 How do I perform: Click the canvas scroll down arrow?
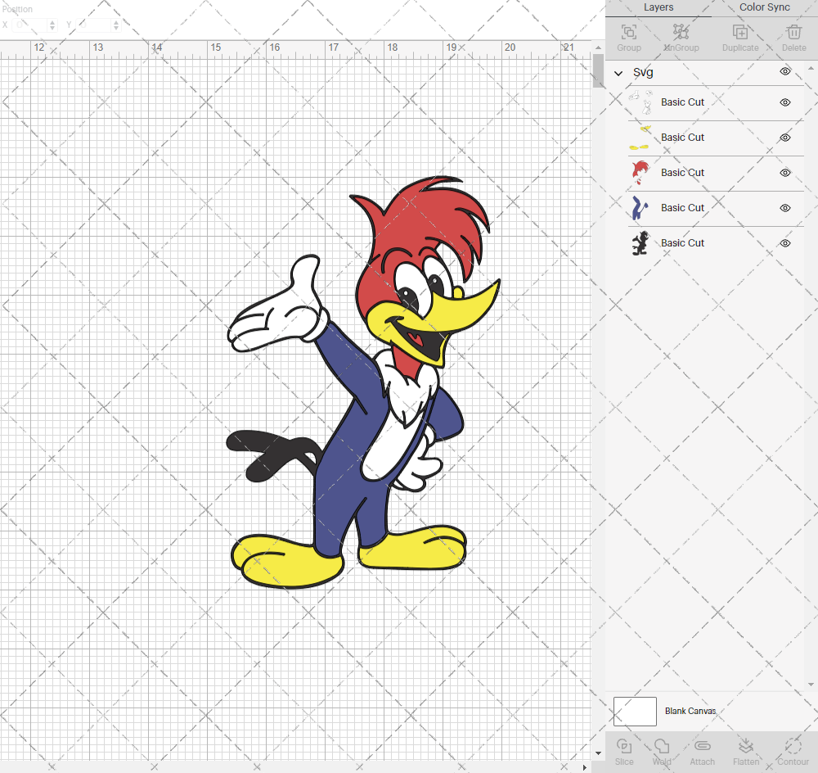[598, 753]
